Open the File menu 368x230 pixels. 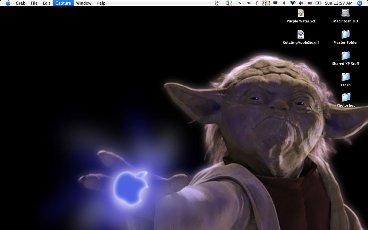click(34, 3)
